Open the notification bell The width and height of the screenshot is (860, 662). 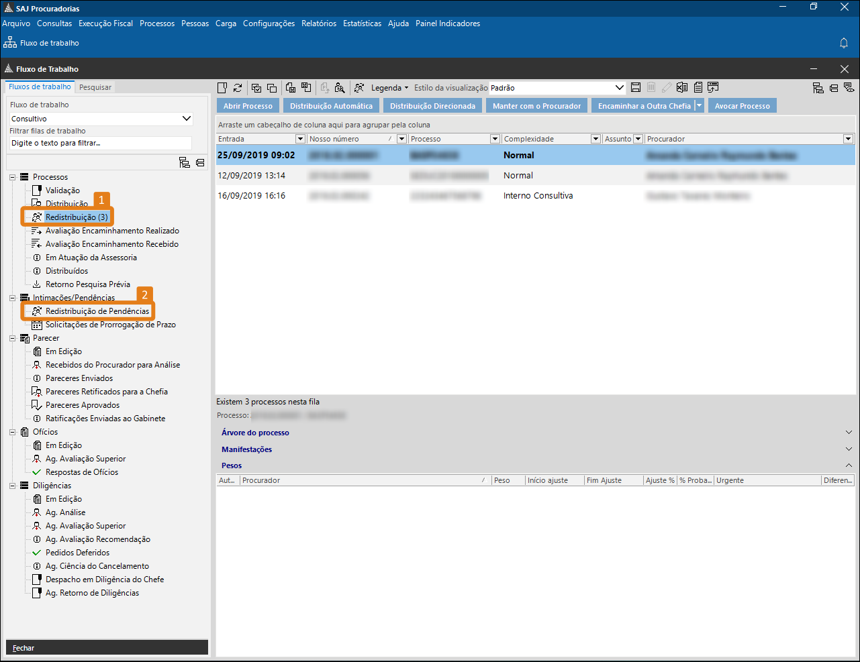pos(844,43)
